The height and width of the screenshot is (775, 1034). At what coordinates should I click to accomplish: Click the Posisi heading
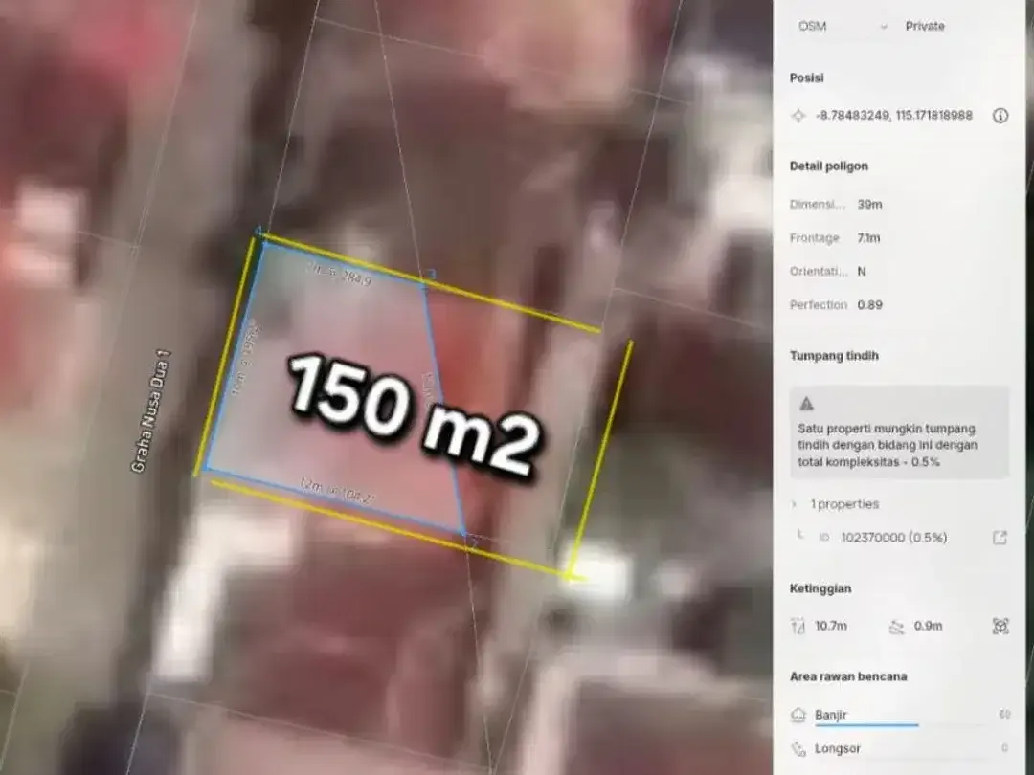[806, 77]
